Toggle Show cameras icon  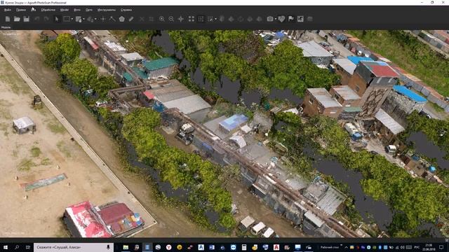point(270,19)
